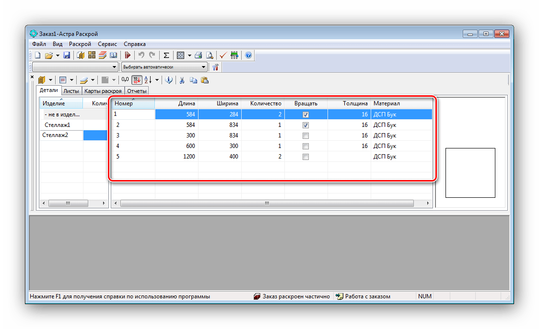The height and width of the screenshot is (329, 539).
Task: Copy selection with copy icon
Action: point(194,80)
